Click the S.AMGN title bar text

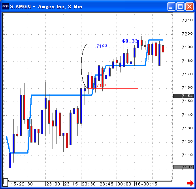click(x=46, y=7)
